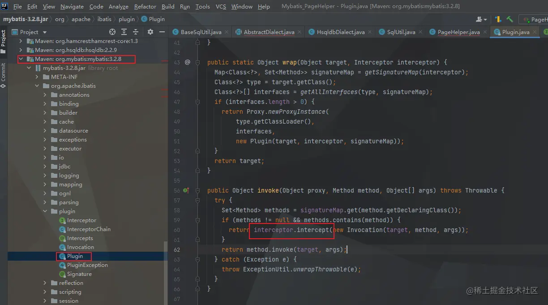This screenshot has height=305, width=548.
Task: Switch to BaseSqlUtil.java tab
Action: click(201, 32)
